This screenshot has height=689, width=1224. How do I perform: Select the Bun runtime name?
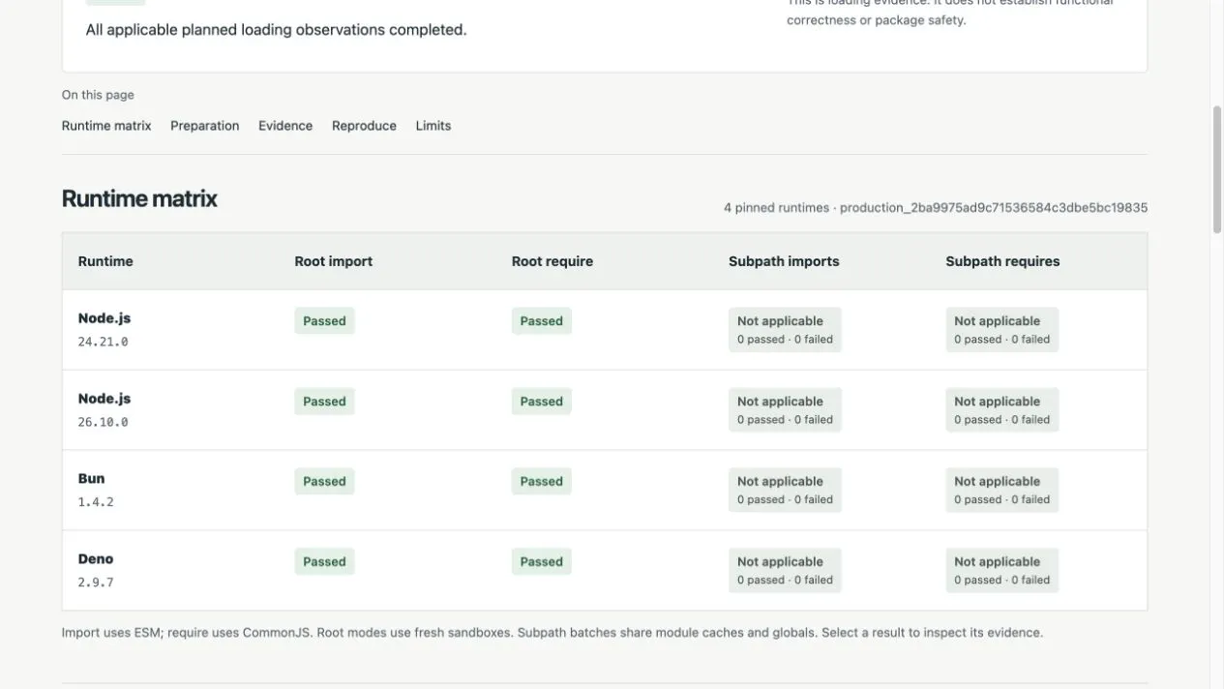[91, 478]
